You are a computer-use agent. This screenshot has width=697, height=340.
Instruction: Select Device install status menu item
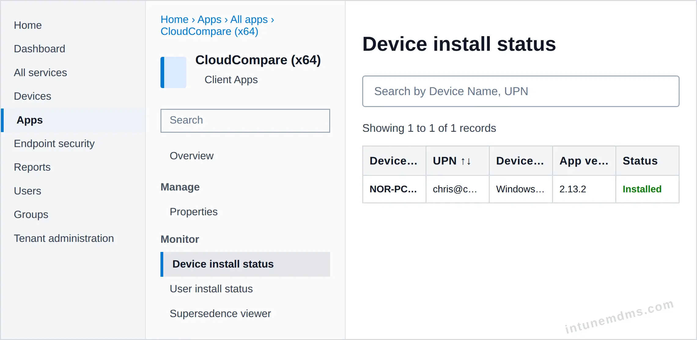coord(245,264)
